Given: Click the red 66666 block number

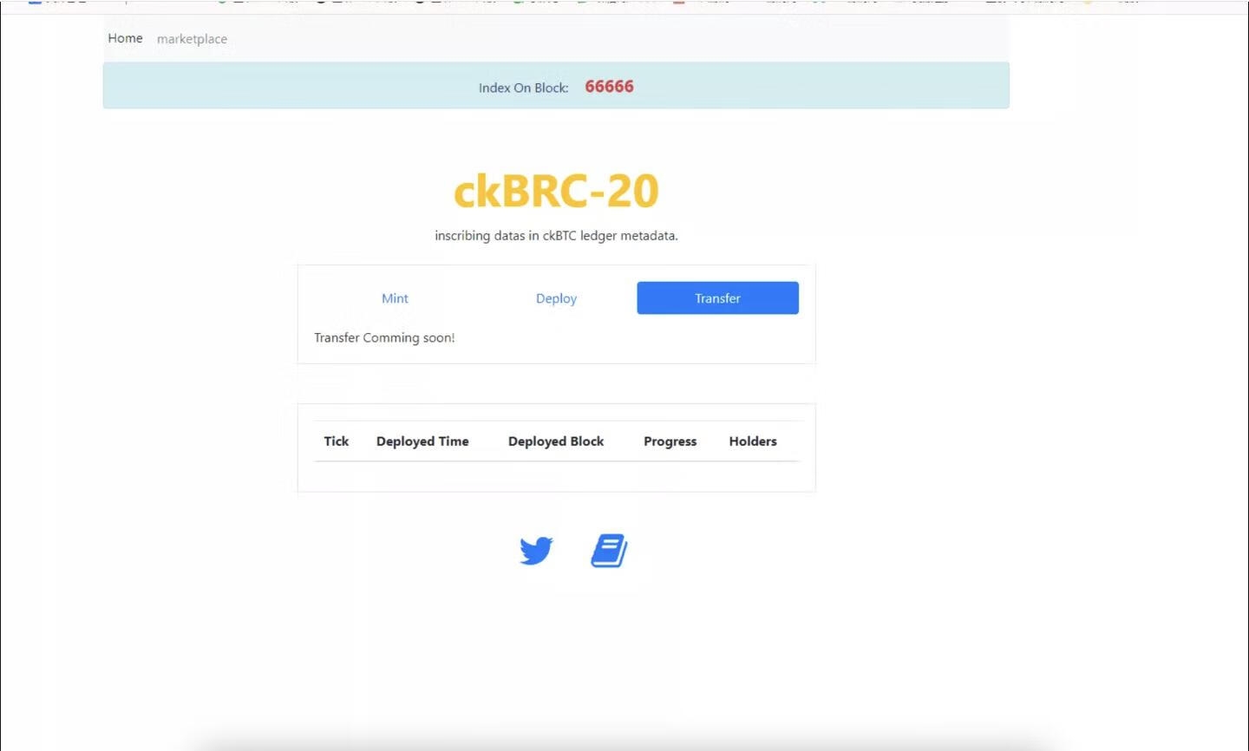Looking at the screenshot, I should pyautogui.click(x=609, y=87).
